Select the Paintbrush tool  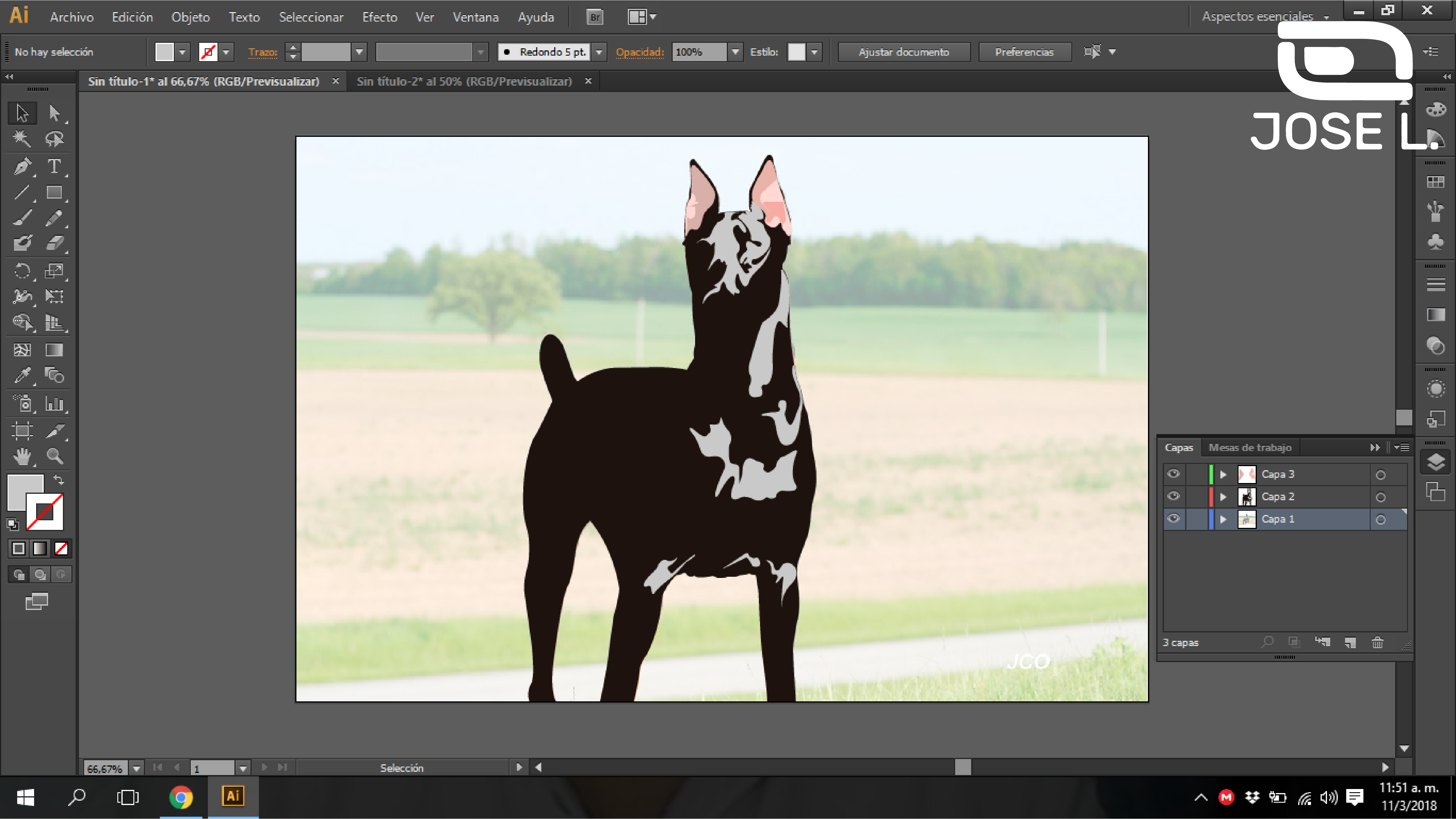pos(23,217)
